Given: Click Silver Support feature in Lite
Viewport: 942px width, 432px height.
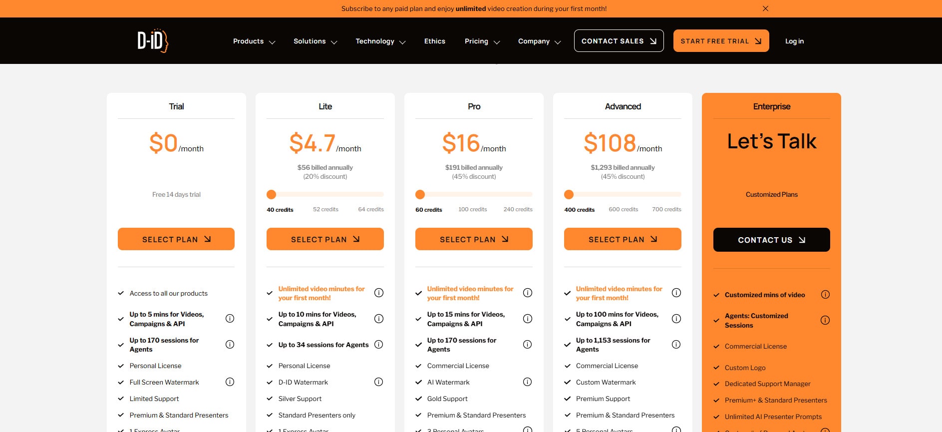Looking at the screenshot, I should point(300,399).
